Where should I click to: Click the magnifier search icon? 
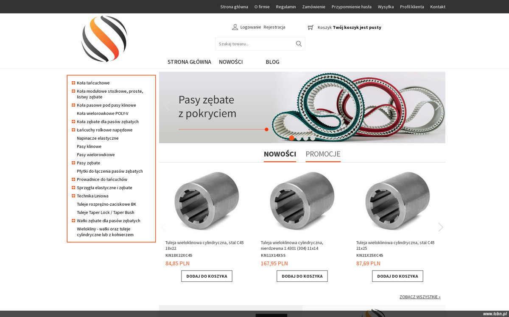pyautogui.click(x=299, y=44)
